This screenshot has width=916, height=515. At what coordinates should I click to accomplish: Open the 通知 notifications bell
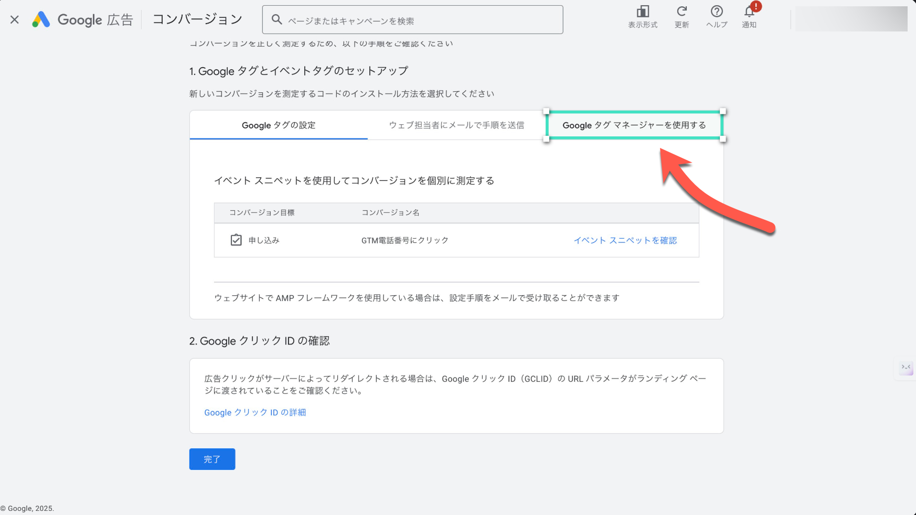[749, 13]
